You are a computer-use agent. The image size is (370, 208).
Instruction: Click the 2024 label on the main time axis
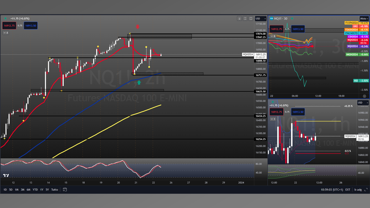(x=241, y=183)
